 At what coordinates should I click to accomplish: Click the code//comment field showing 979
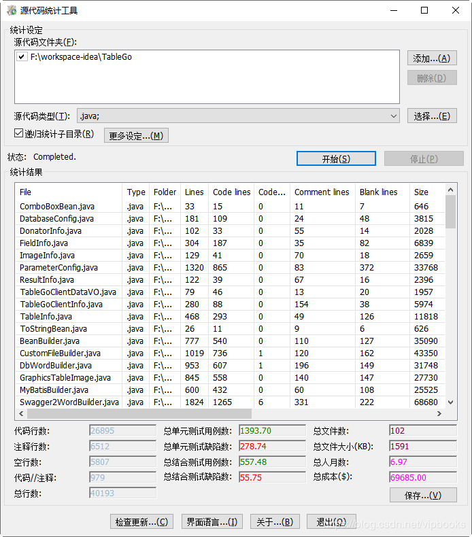[122, 477]
